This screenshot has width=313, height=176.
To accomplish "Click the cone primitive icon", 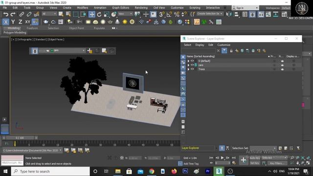I will point(117,22).
